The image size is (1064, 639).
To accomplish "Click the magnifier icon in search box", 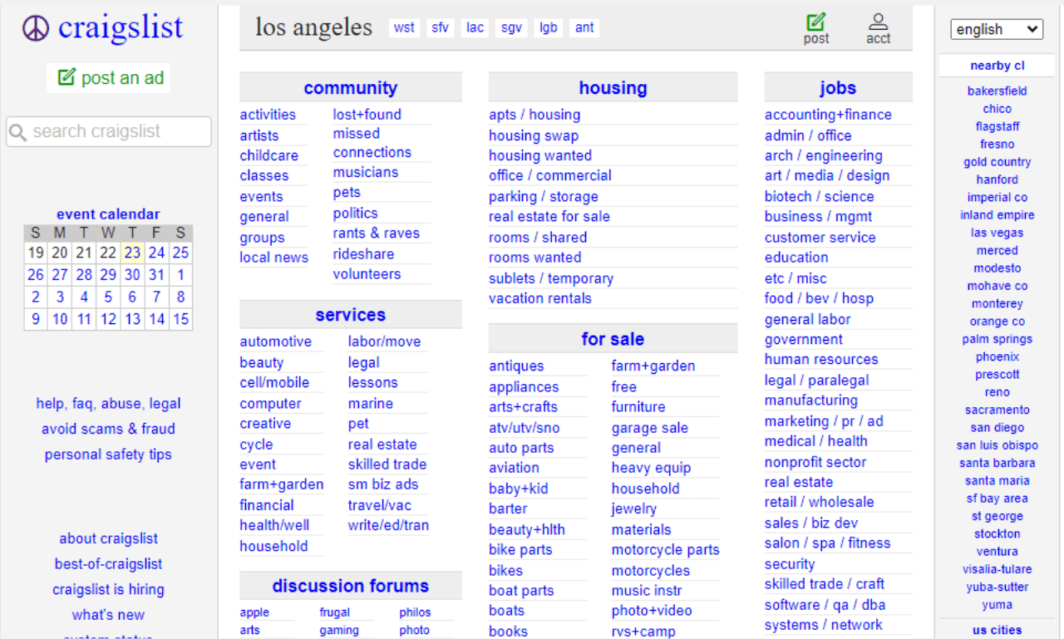I will (x=17, y=132).
